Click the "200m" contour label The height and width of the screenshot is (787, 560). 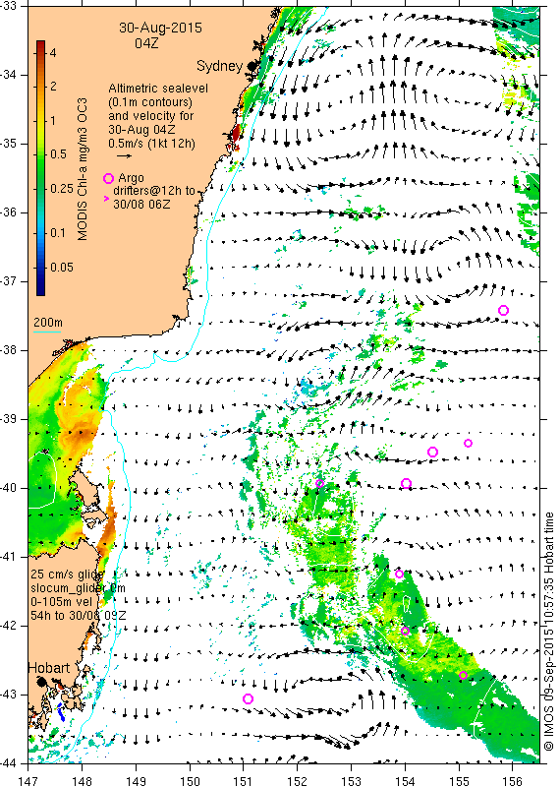pyautogui.click(x=48, y=323)
